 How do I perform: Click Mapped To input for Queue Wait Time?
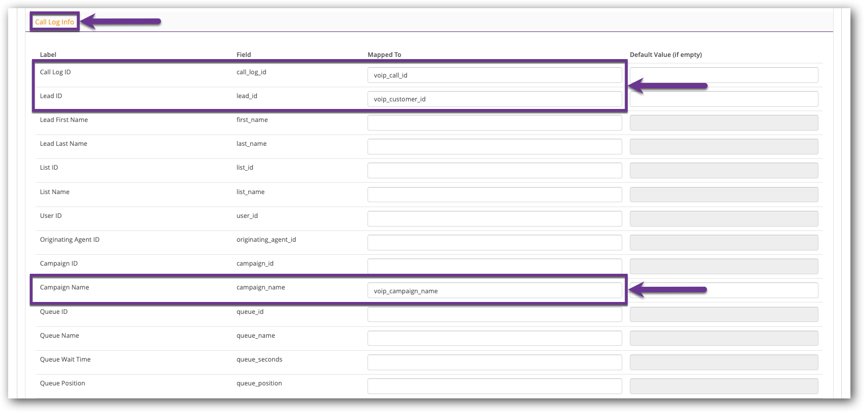tap(494, 362)
